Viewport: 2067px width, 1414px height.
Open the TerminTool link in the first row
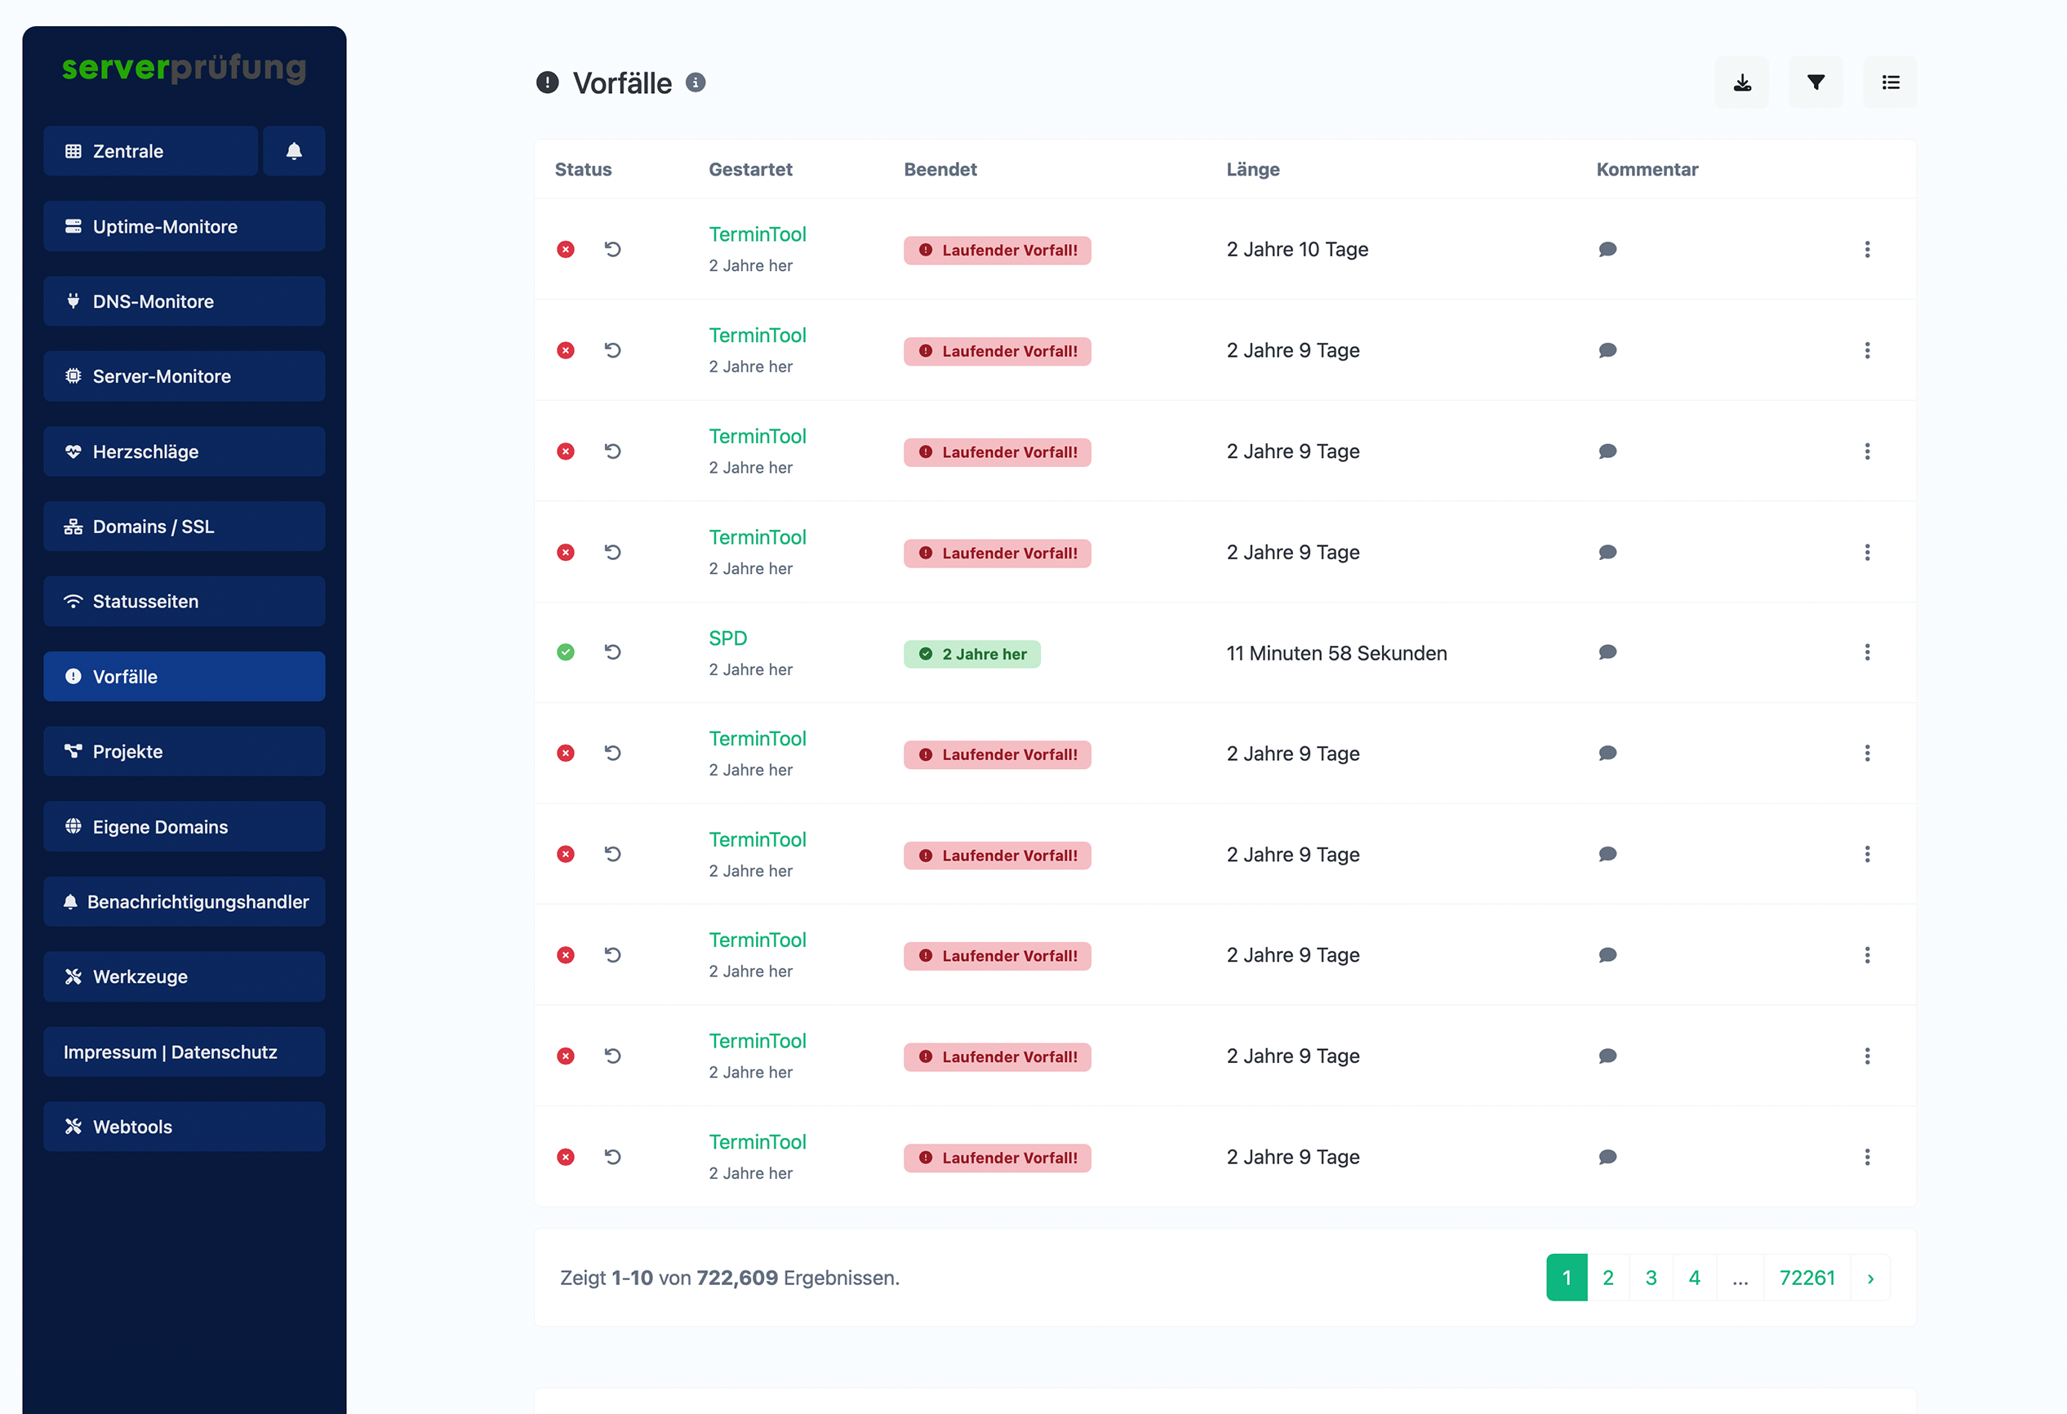point(757,233)
